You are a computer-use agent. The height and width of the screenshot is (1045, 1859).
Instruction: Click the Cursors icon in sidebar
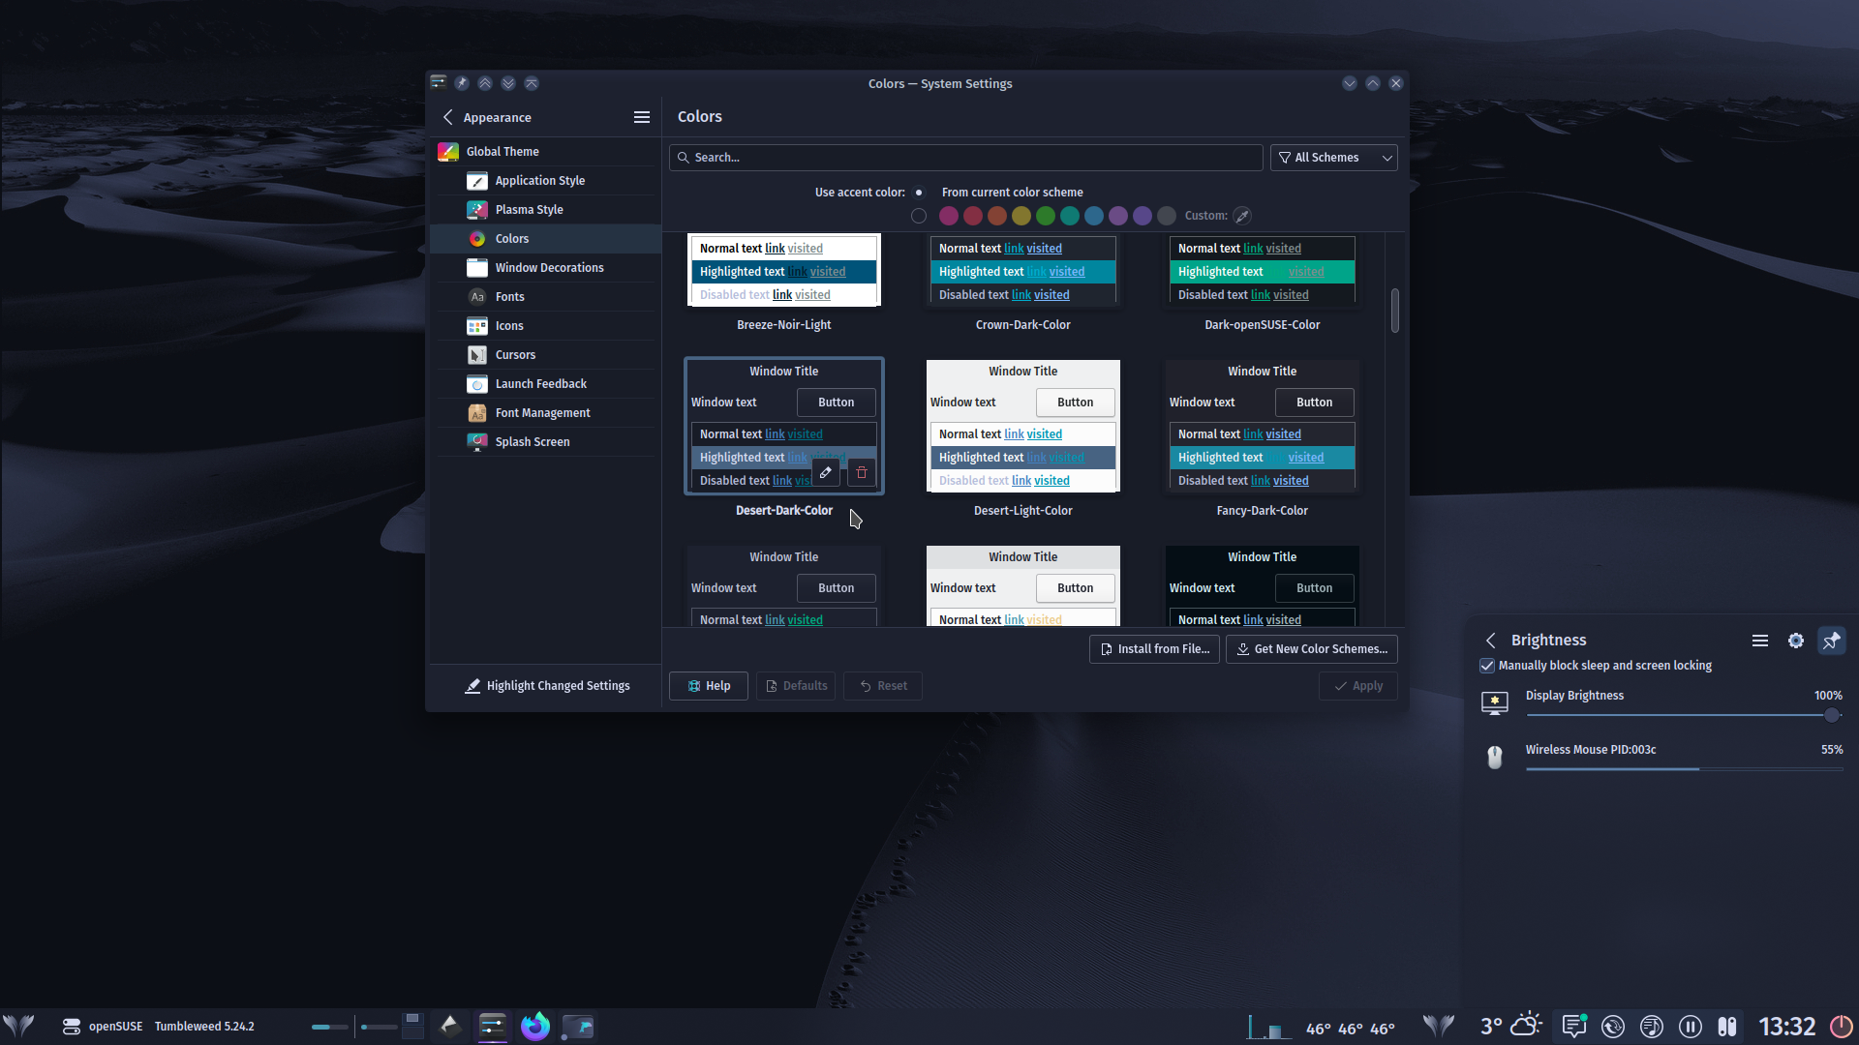click(477, 355)
